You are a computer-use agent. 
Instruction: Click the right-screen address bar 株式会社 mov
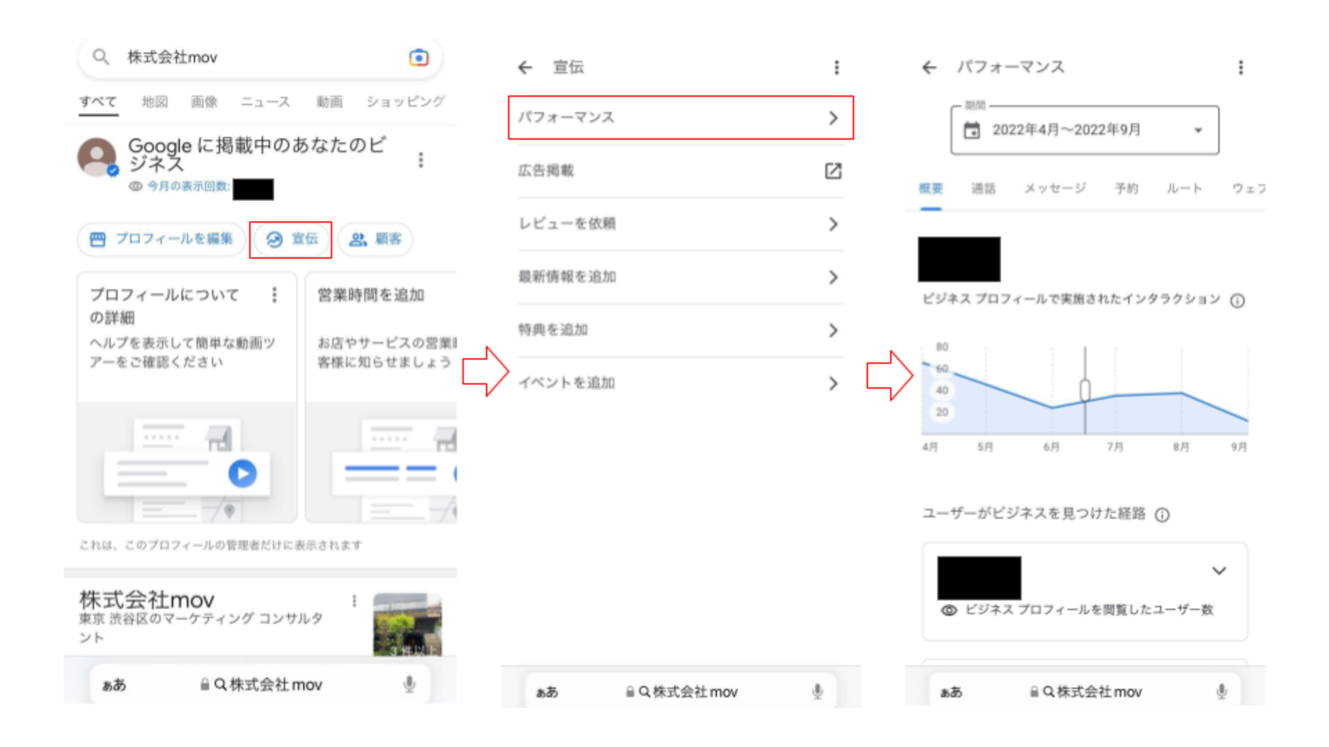1086,691
